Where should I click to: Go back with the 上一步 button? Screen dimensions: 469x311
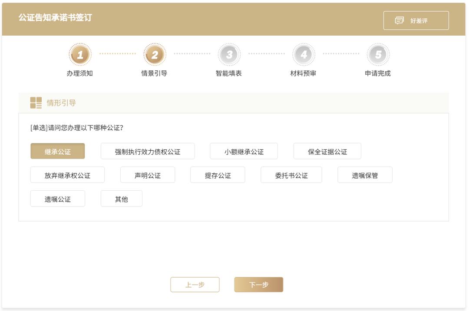point(195,285)
